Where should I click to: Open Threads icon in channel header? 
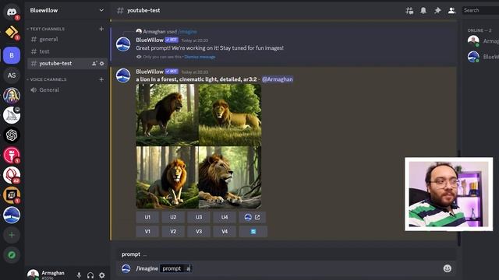(409, 10)
